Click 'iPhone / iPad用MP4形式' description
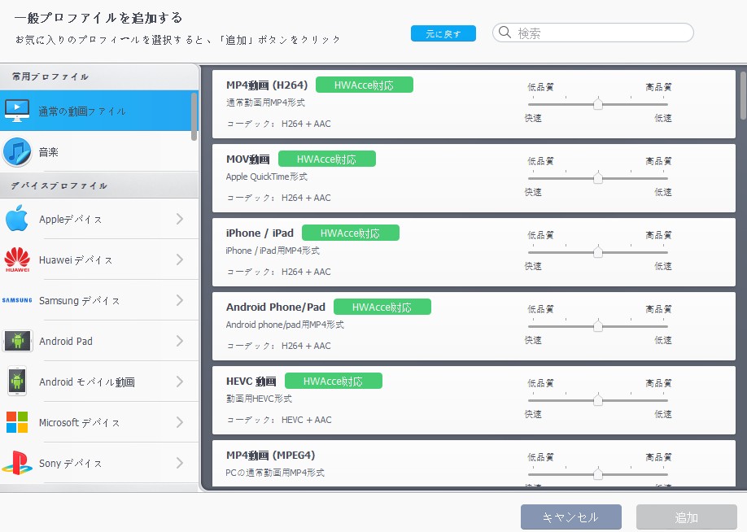The image size is (747, 532). point(273,251)
